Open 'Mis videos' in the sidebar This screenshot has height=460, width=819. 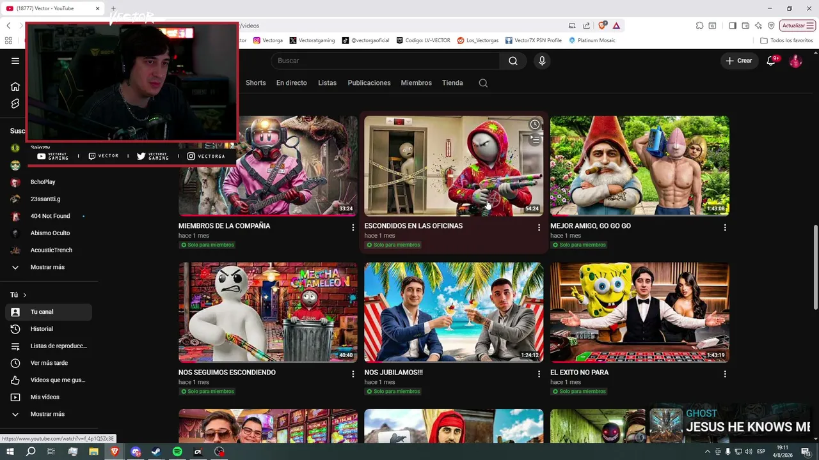tap(49, 397)
